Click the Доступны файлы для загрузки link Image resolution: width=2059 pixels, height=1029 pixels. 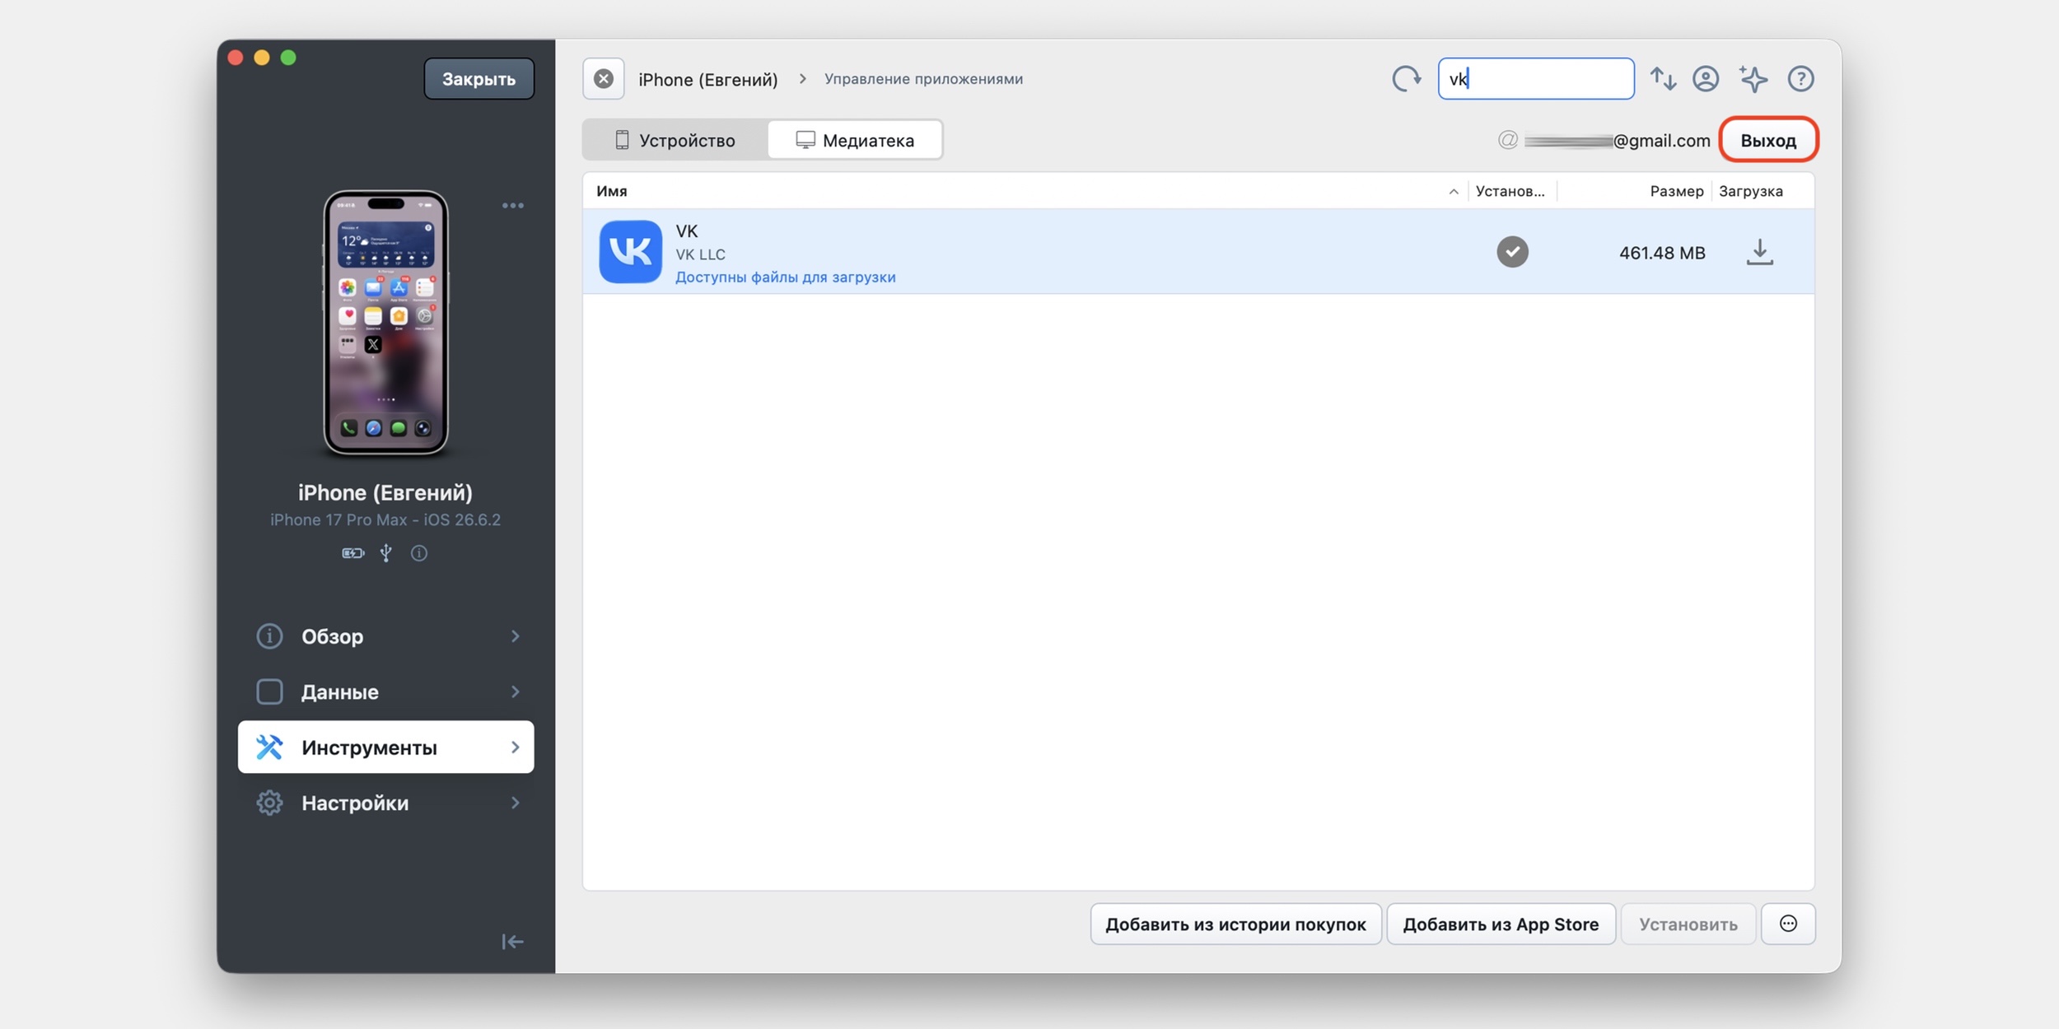[786, 277]
